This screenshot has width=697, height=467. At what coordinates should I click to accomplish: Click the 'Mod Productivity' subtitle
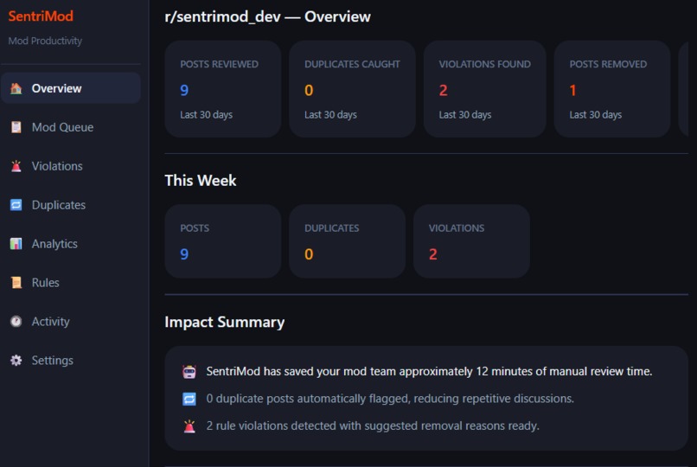coord(45,41)
